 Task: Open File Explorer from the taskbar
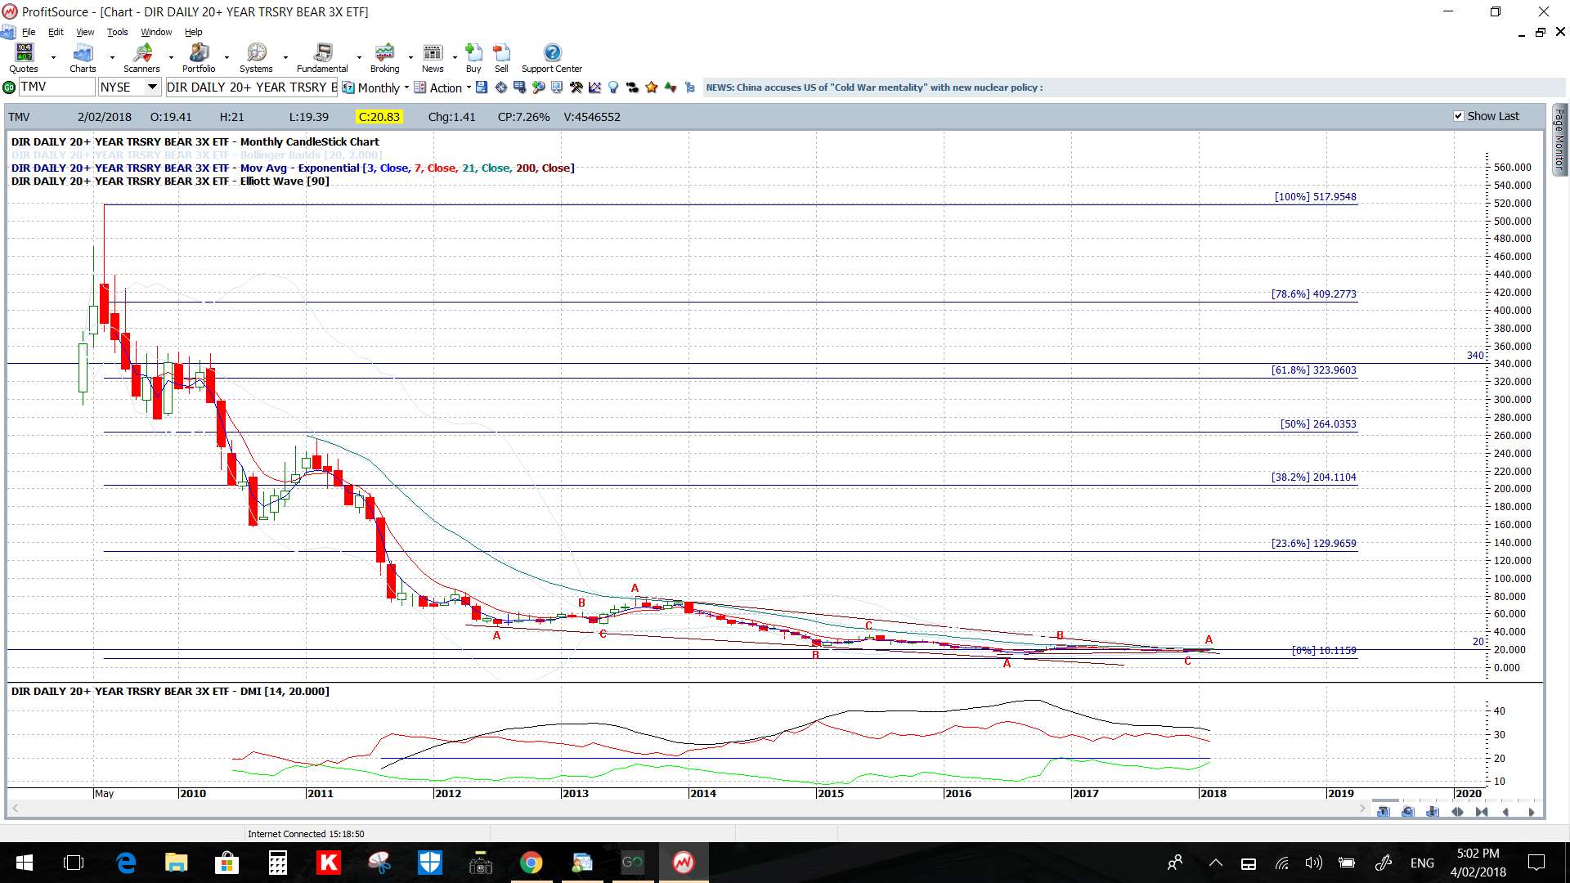(x=176, y=863)
